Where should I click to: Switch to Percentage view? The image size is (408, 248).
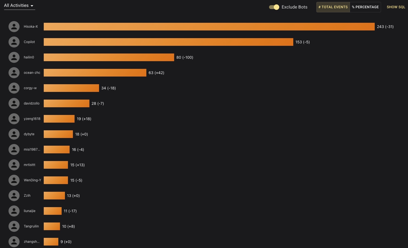365,7
